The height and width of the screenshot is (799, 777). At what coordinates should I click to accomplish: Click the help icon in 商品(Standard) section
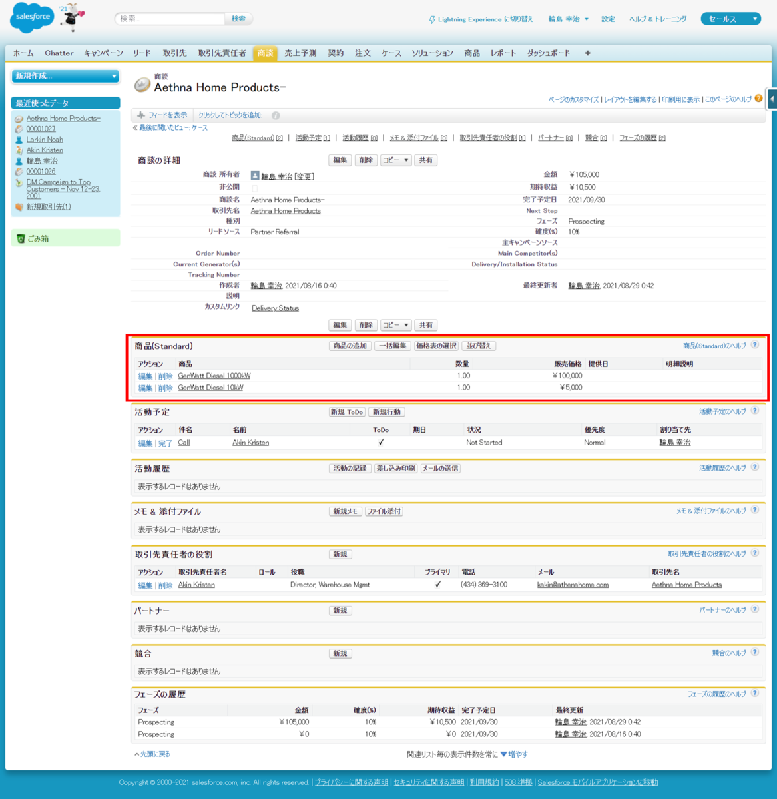[755, 345]
